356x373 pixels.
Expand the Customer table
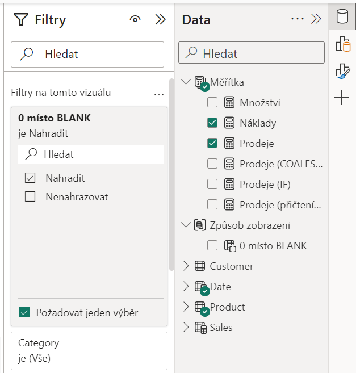click(x=186, y=266)
